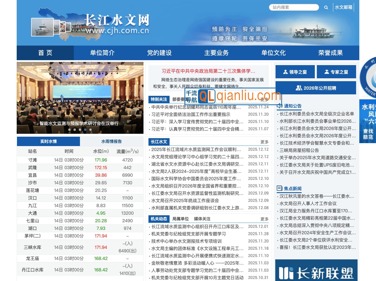The width and height of the screenshot is (376, 281).
Task: Click the search magnifier icon
Action: tap(326, 8)
